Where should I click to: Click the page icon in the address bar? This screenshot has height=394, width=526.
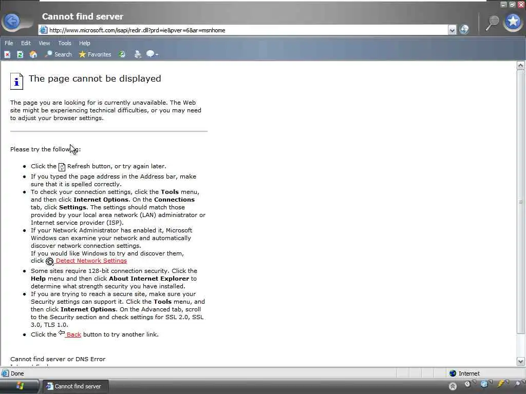tap(43, 30)
